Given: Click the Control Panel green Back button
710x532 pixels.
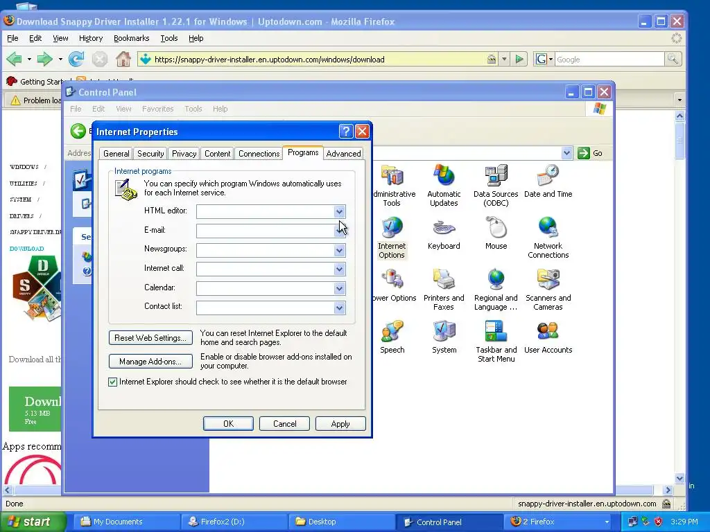Looking at the screenshot, I should point(78,131).
